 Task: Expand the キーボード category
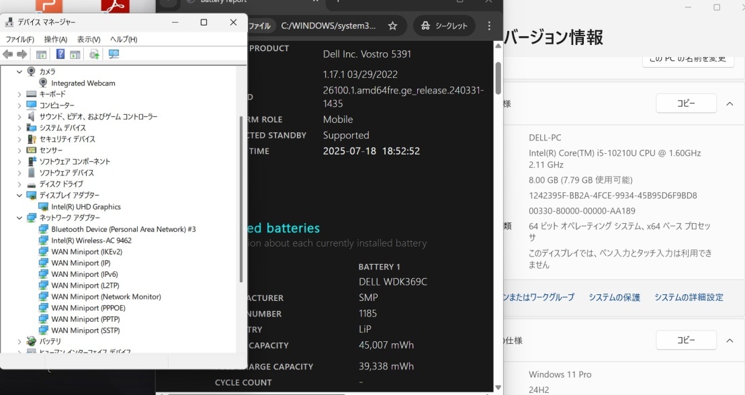coord(19,95)
